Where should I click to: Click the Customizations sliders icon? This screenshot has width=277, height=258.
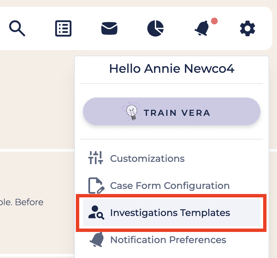point(95,158)
